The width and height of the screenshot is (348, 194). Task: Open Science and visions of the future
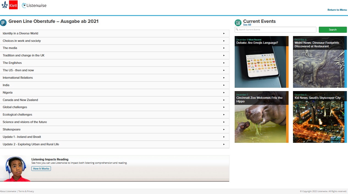(114, 122)
